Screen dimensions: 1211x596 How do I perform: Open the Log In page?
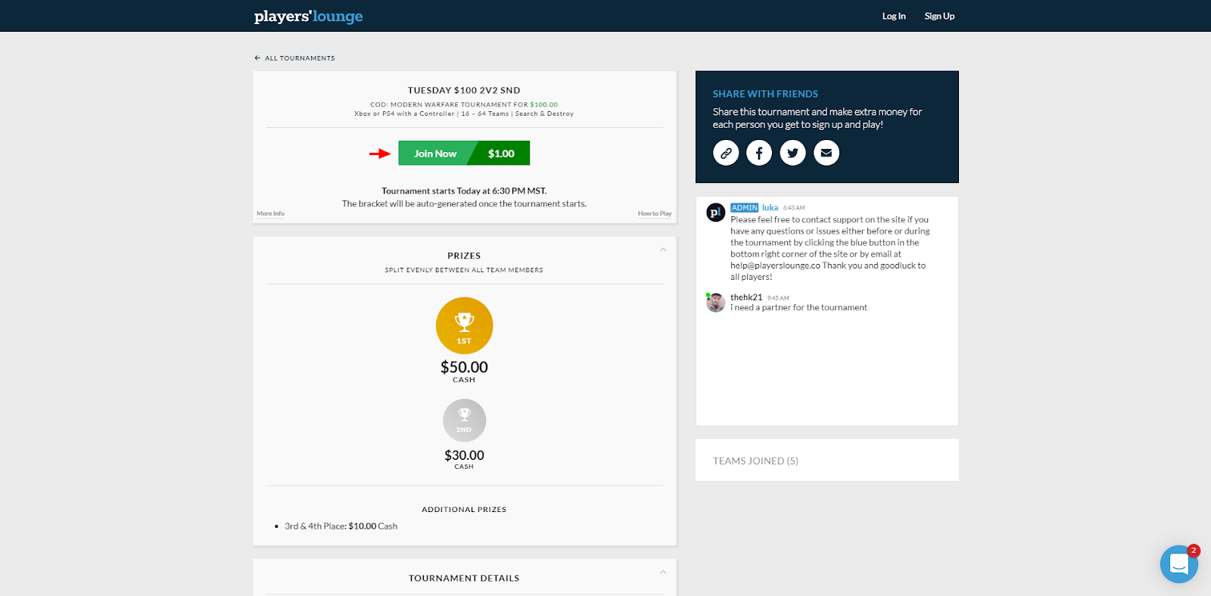pyautogui.click(x=894, y=16)
